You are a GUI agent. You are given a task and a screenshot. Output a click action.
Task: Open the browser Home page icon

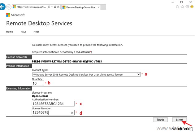(x=177, y=7)
